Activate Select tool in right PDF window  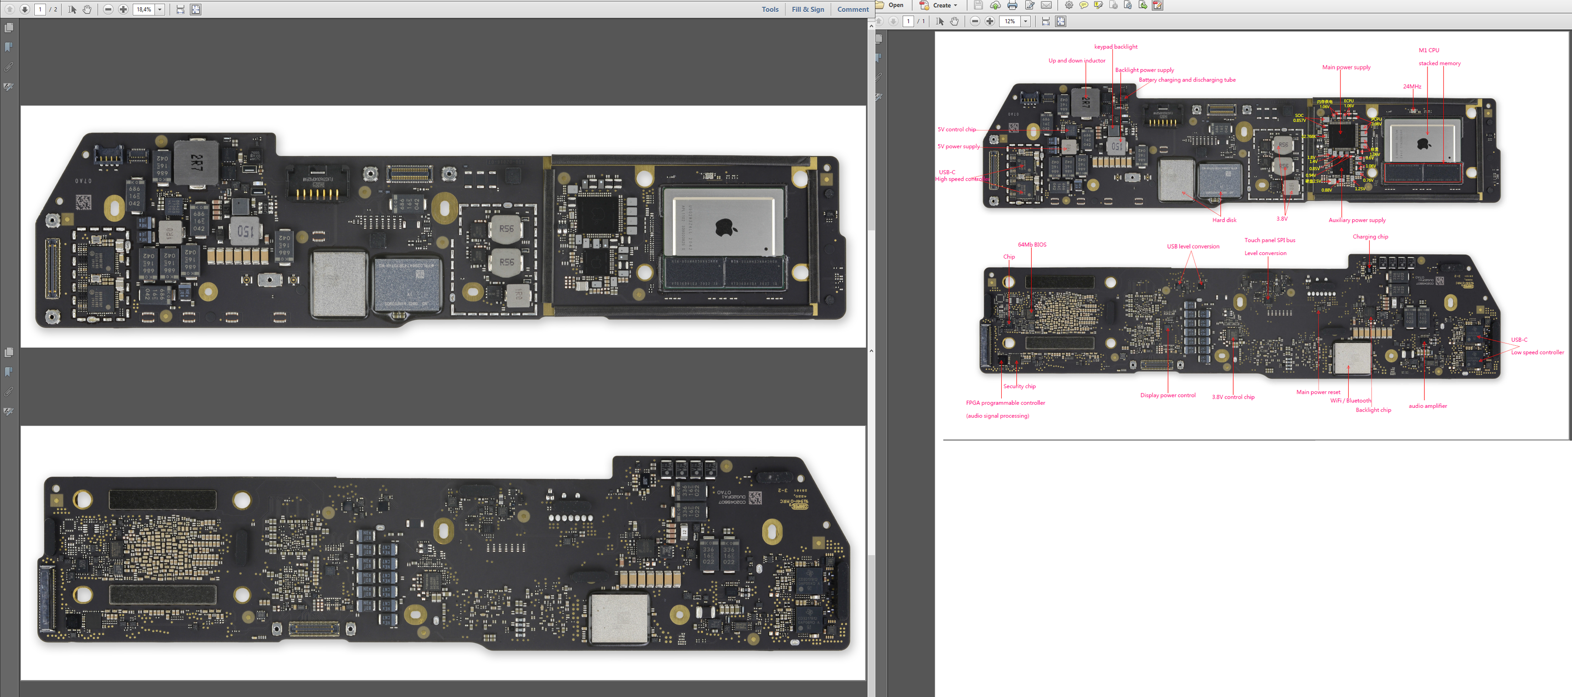pyautogui.click(x=940, y=21)
